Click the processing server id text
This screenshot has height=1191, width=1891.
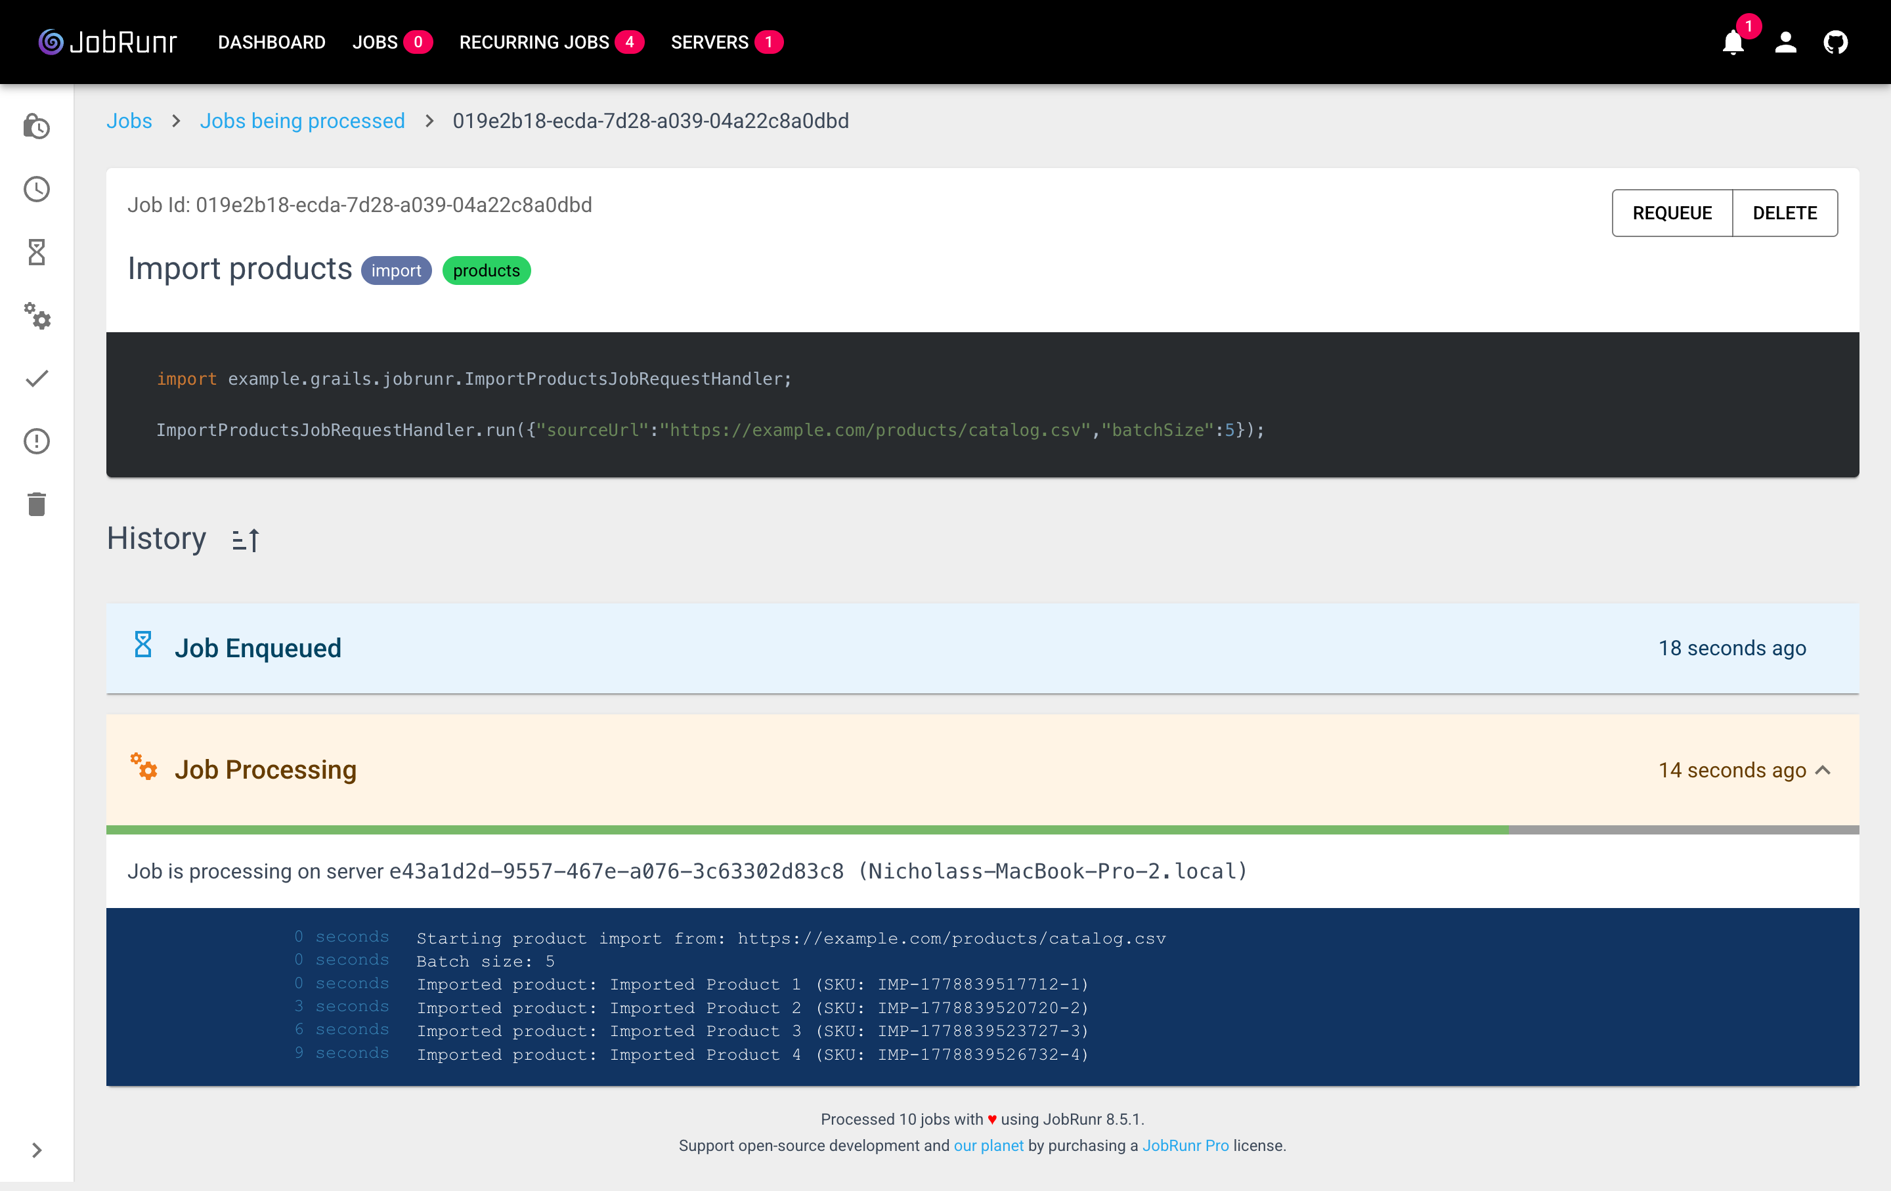617,871
